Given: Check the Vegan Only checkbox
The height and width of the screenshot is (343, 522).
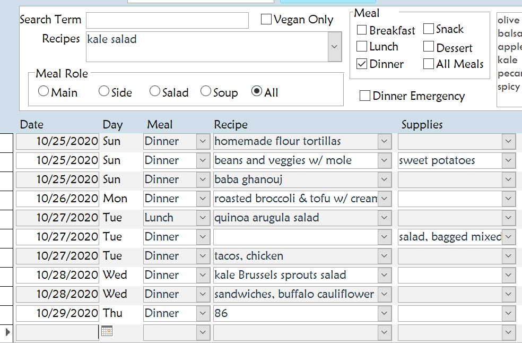Looking at the screenshot, I should pos(266,20).
